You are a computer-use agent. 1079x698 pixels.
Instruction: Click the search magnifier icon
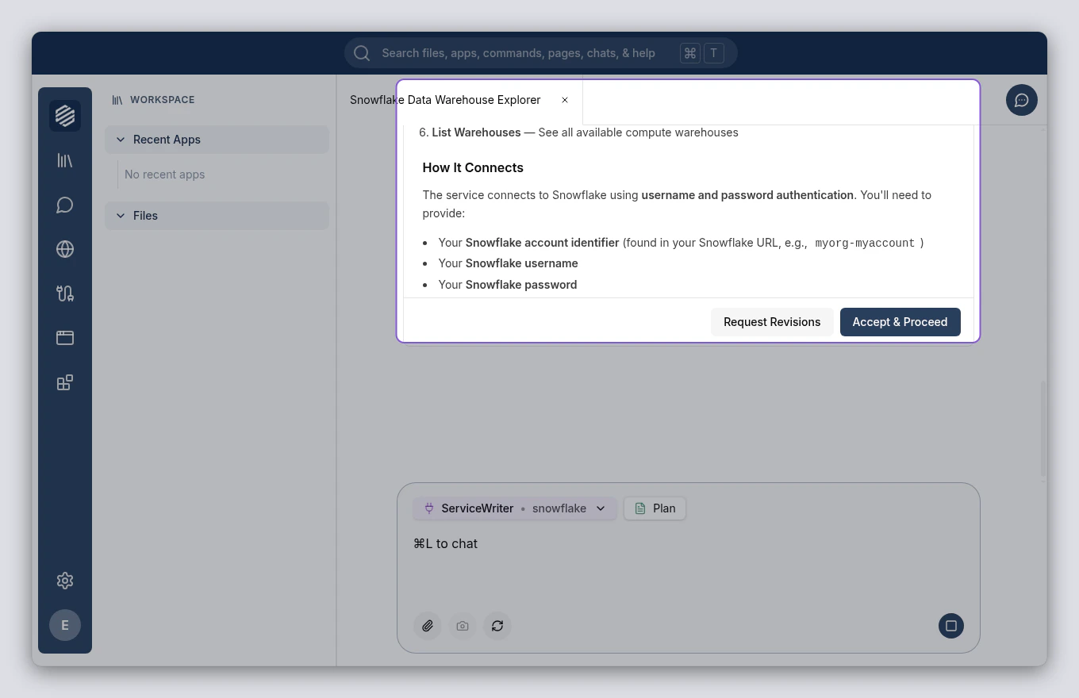(x=362, y=53)
